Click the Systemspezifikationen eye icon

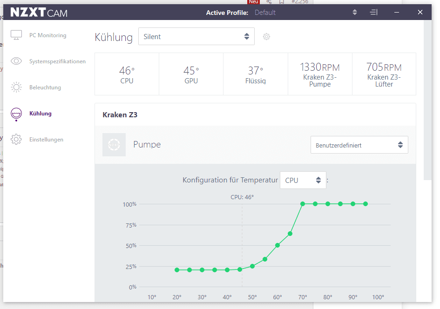click(16, 61)
